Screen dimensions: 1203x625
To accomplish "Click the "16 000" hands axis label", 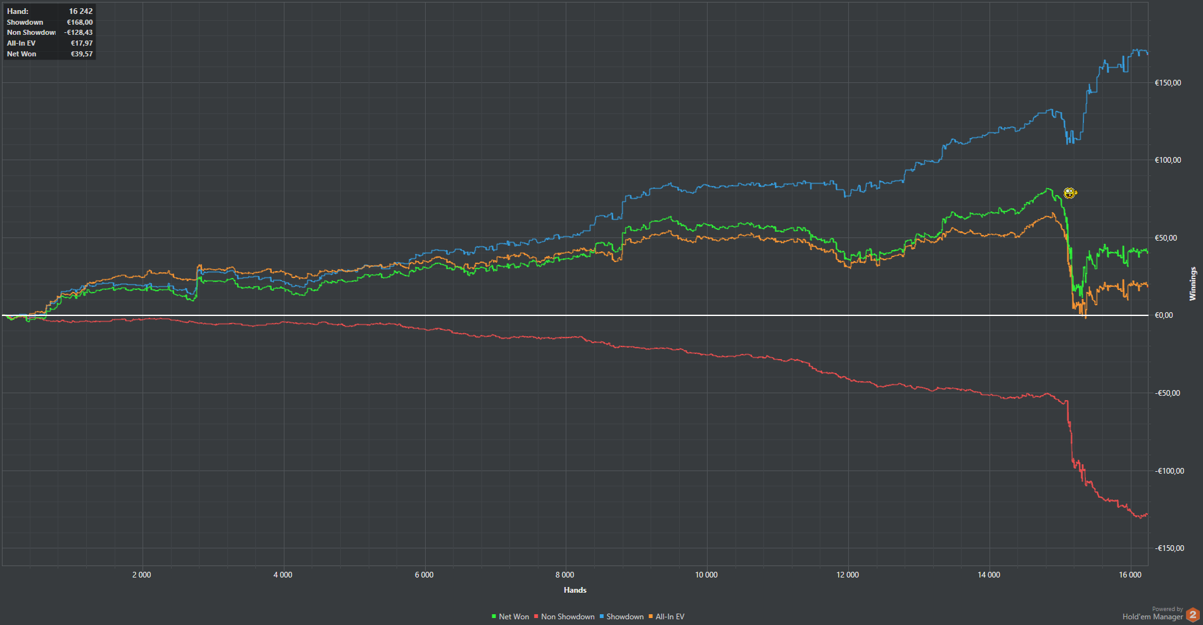I will point(1130,575).
